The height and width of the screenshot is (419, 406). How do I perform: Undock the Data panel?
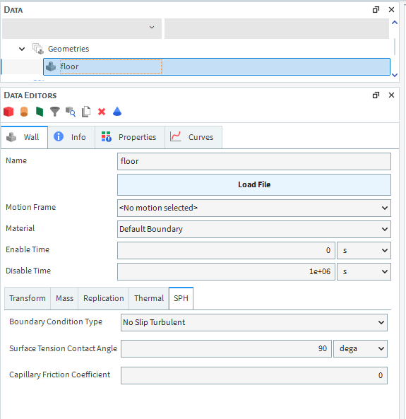coord(376,10)
